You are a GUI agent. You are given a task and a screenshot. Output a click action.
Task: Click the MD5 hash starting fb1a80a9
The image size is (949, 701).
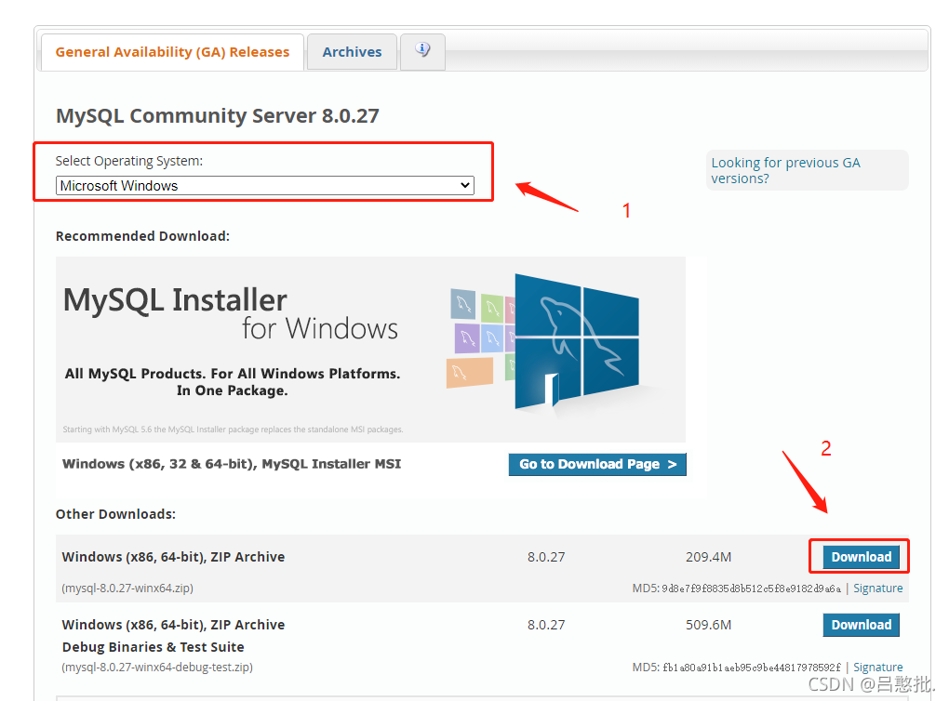coord(751,668)
